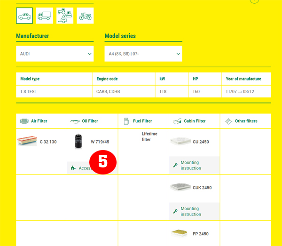Click the Fuel Filter pump icon
Screen dimensions: 282x246
(126, 121)
